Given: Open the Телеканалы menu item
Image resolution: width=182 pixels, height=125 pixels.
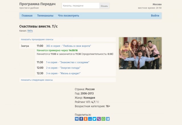Looking at the screenshot, I should 45,16.
